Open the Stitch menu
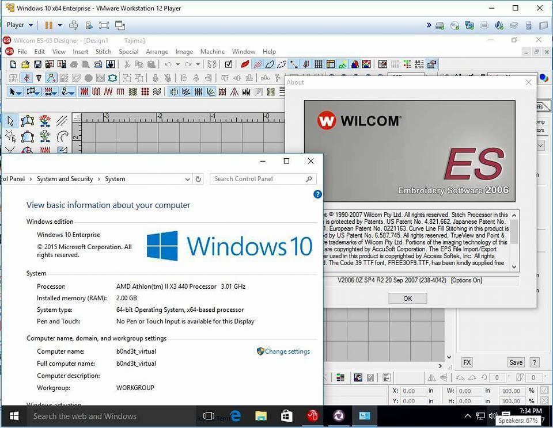This screenshot has width=553, height=428. 104,51
